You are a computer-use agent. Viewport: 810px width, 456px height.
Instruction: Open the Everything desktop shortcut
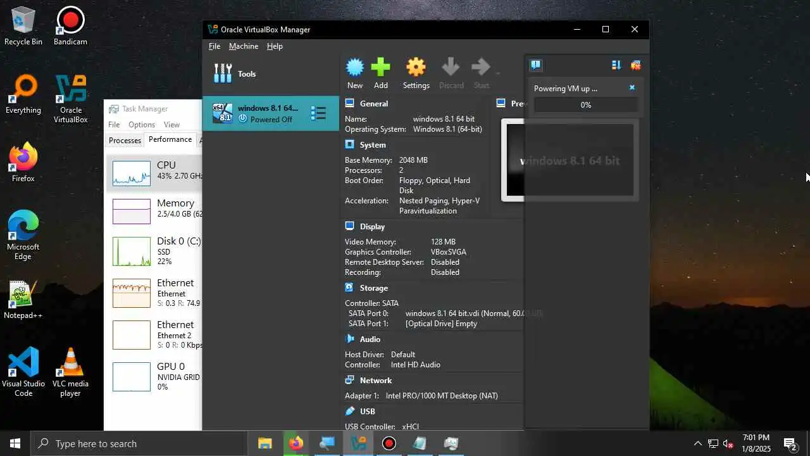23,94
